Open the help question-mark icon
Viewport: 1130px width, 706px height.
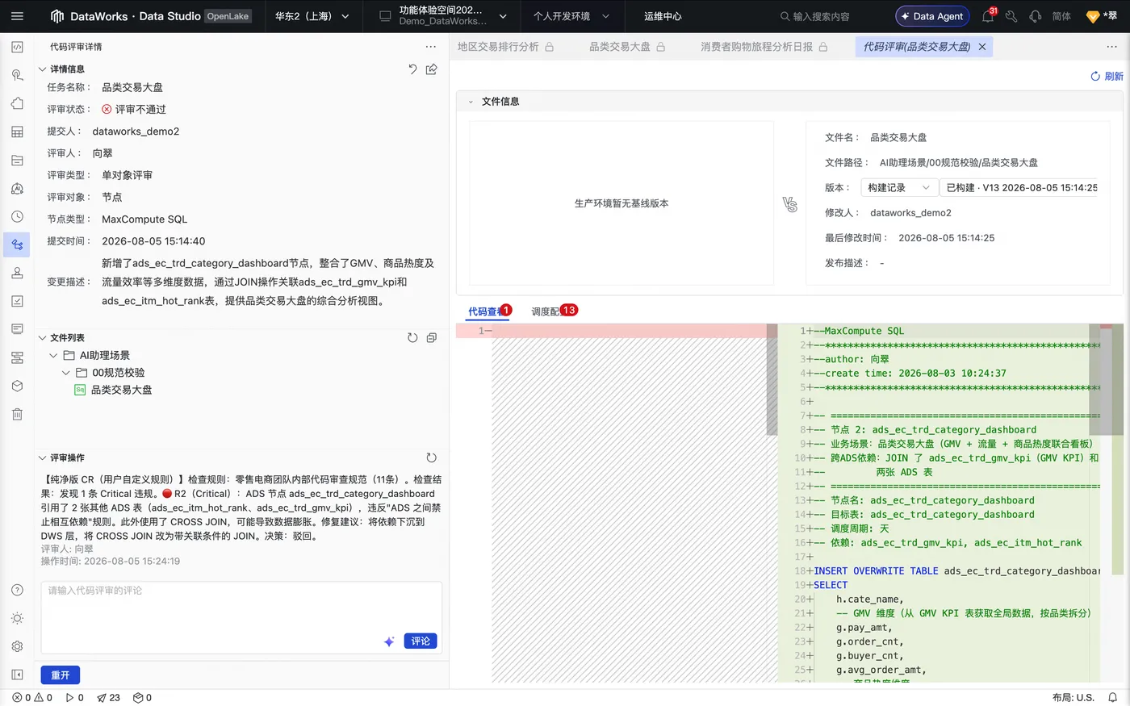pyautogui.click(x=17, y=591)
